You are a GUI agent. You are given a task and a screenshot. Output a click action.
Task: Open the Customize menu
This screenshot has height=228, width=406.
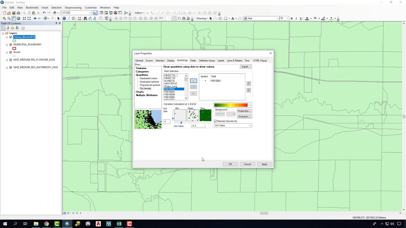[91, 8]
